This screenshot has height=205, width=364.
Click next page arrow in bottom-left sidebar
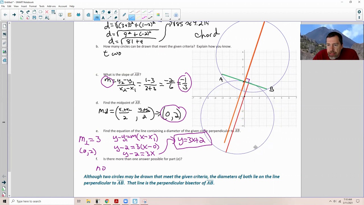(4, 183)
